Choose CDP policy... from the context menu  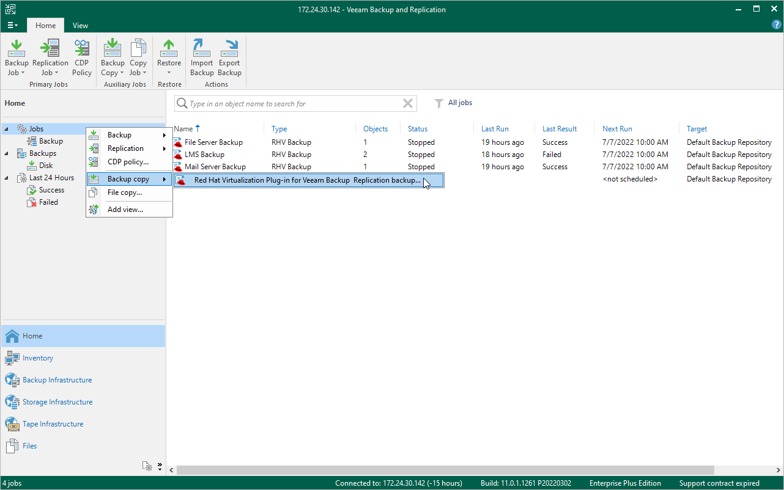tap(129, 162)
